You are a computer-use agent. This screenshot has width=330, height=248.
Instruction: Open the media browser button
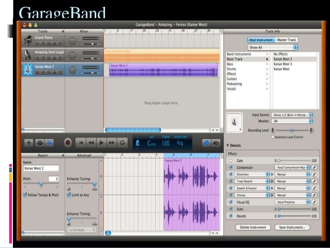click(216, 143)
